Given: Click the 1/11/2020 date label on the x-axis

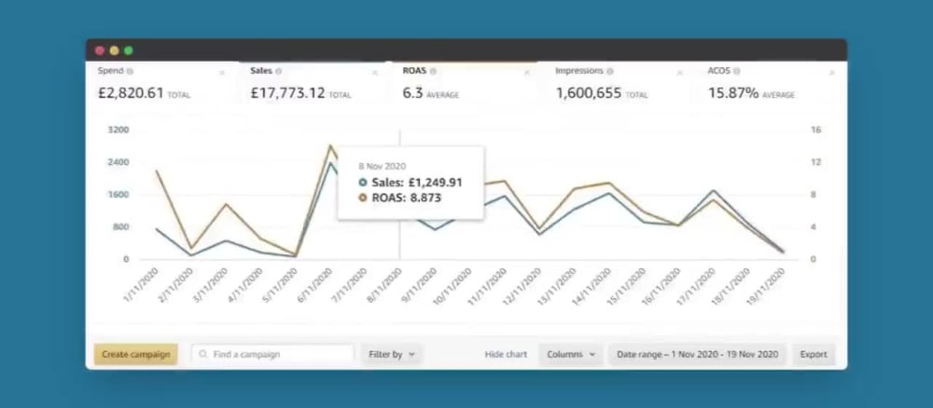Looking at the screenshot, I should click(x=141, y=286).
